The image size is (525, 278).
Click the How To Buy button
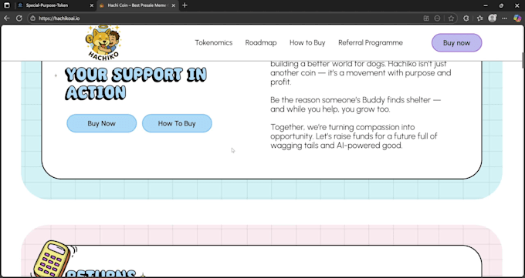click(177, 123)
